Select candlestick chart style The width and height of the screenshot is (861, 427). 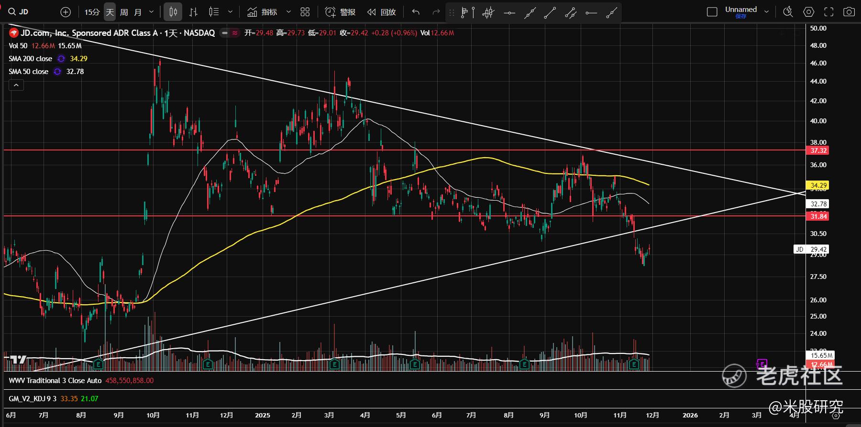pyautogui.click(x=173, y=12)
